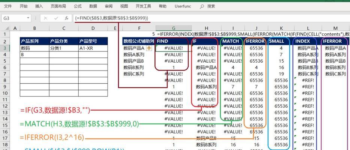
Task: Click the formula bar with FIND formula
Action: point(211,18)
